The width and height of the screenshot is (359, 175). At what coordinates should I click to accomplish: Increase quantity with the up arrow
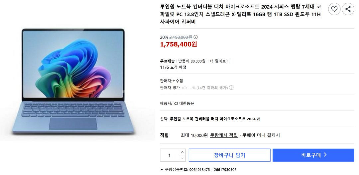pyautogui.click(x=182, y=152)
